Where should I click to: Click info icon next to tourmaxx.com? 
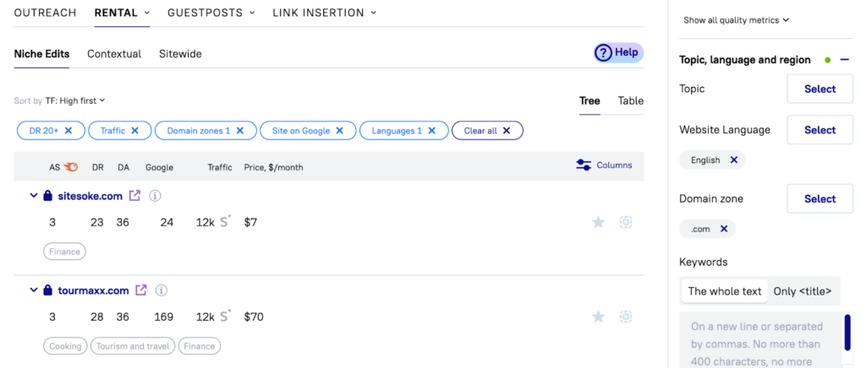point(161,290)
